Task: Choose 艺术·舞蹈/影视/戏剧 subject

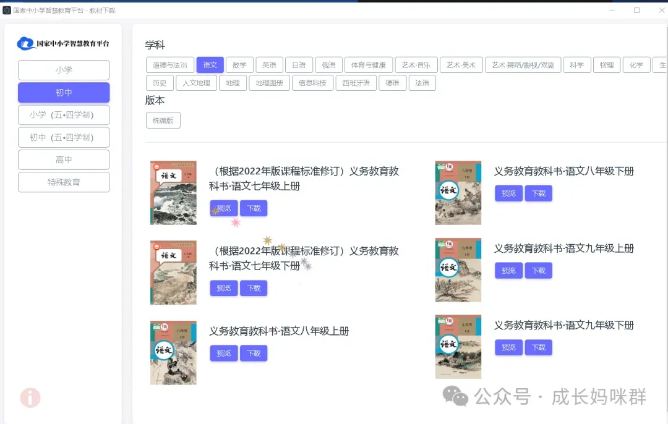Action: pos(523,65)
